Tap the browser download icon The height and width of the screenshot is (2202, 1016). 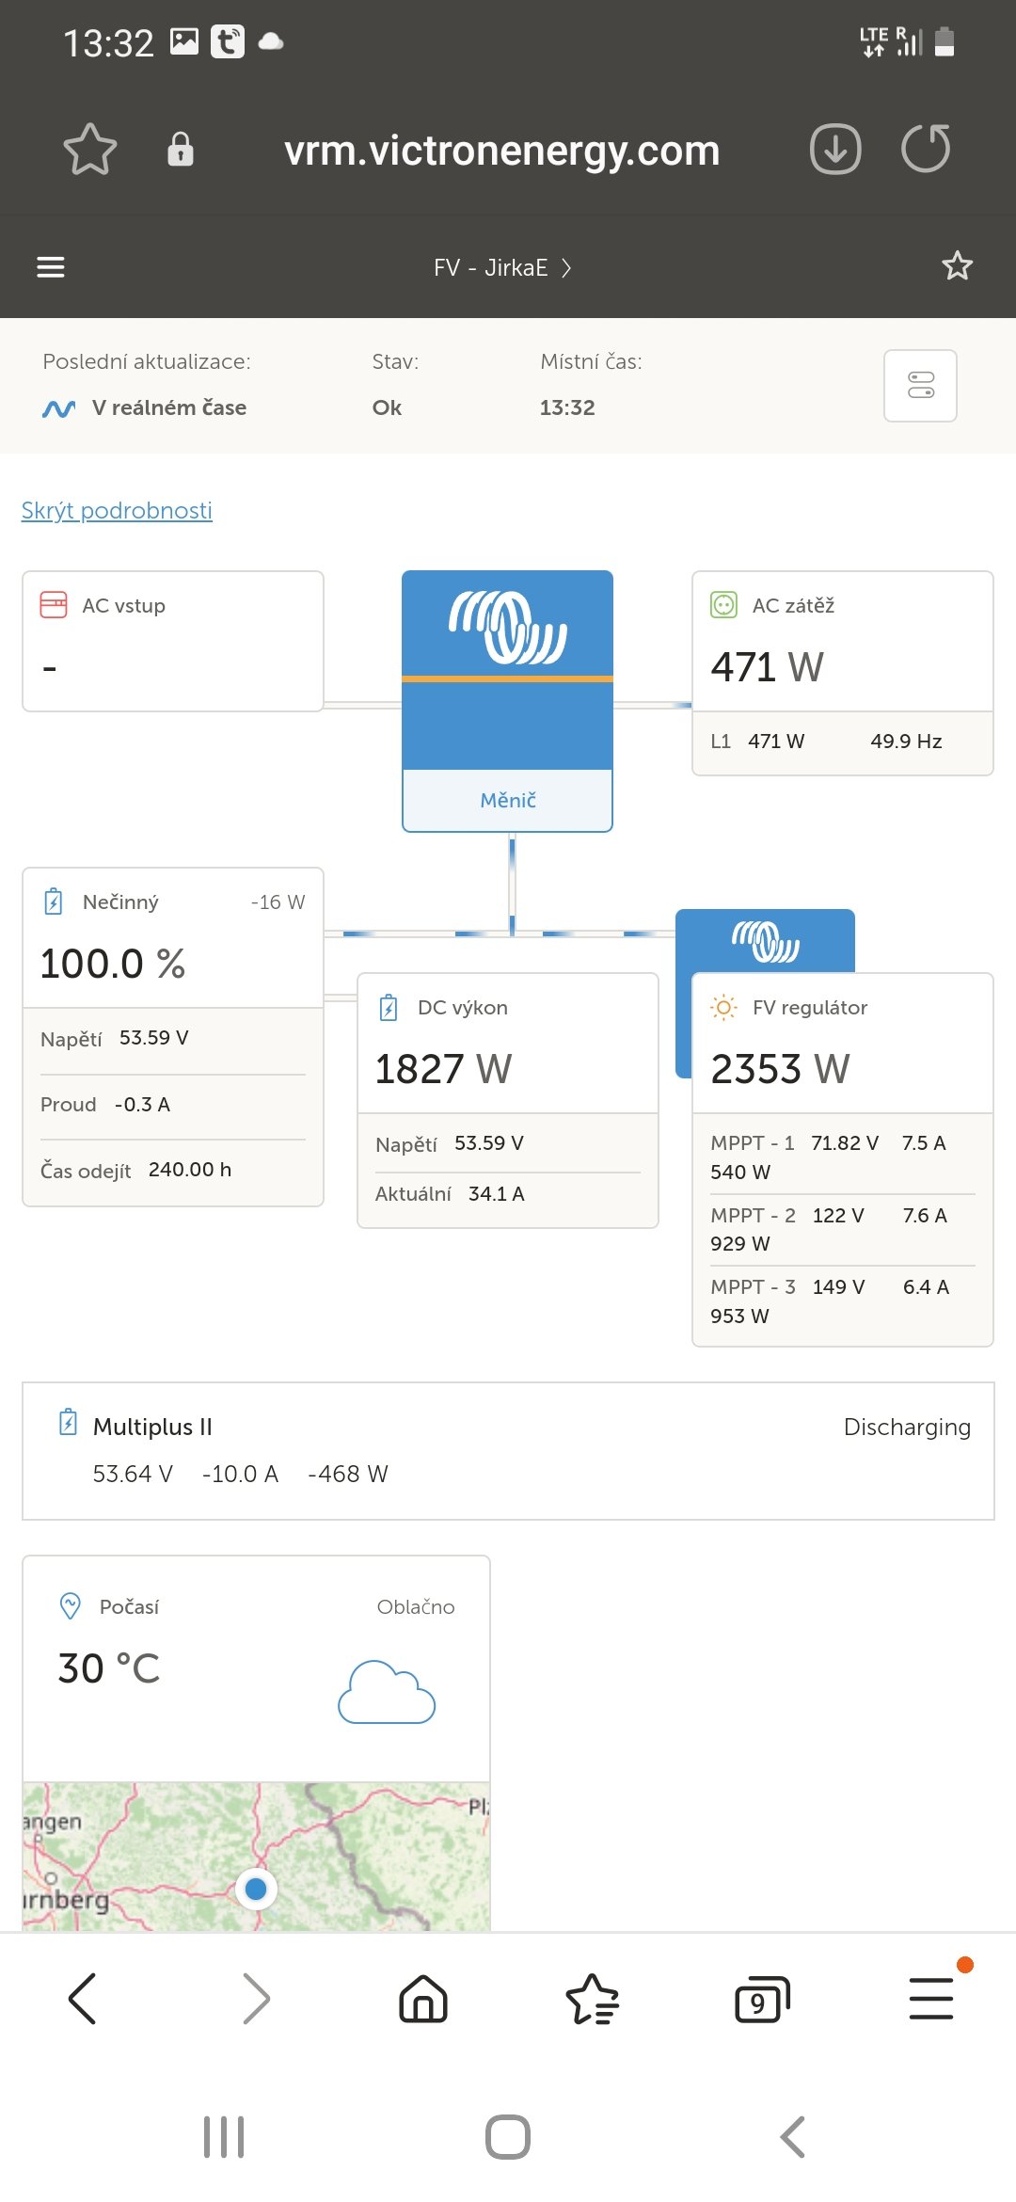pyautogui.click(x=835, y=149)
